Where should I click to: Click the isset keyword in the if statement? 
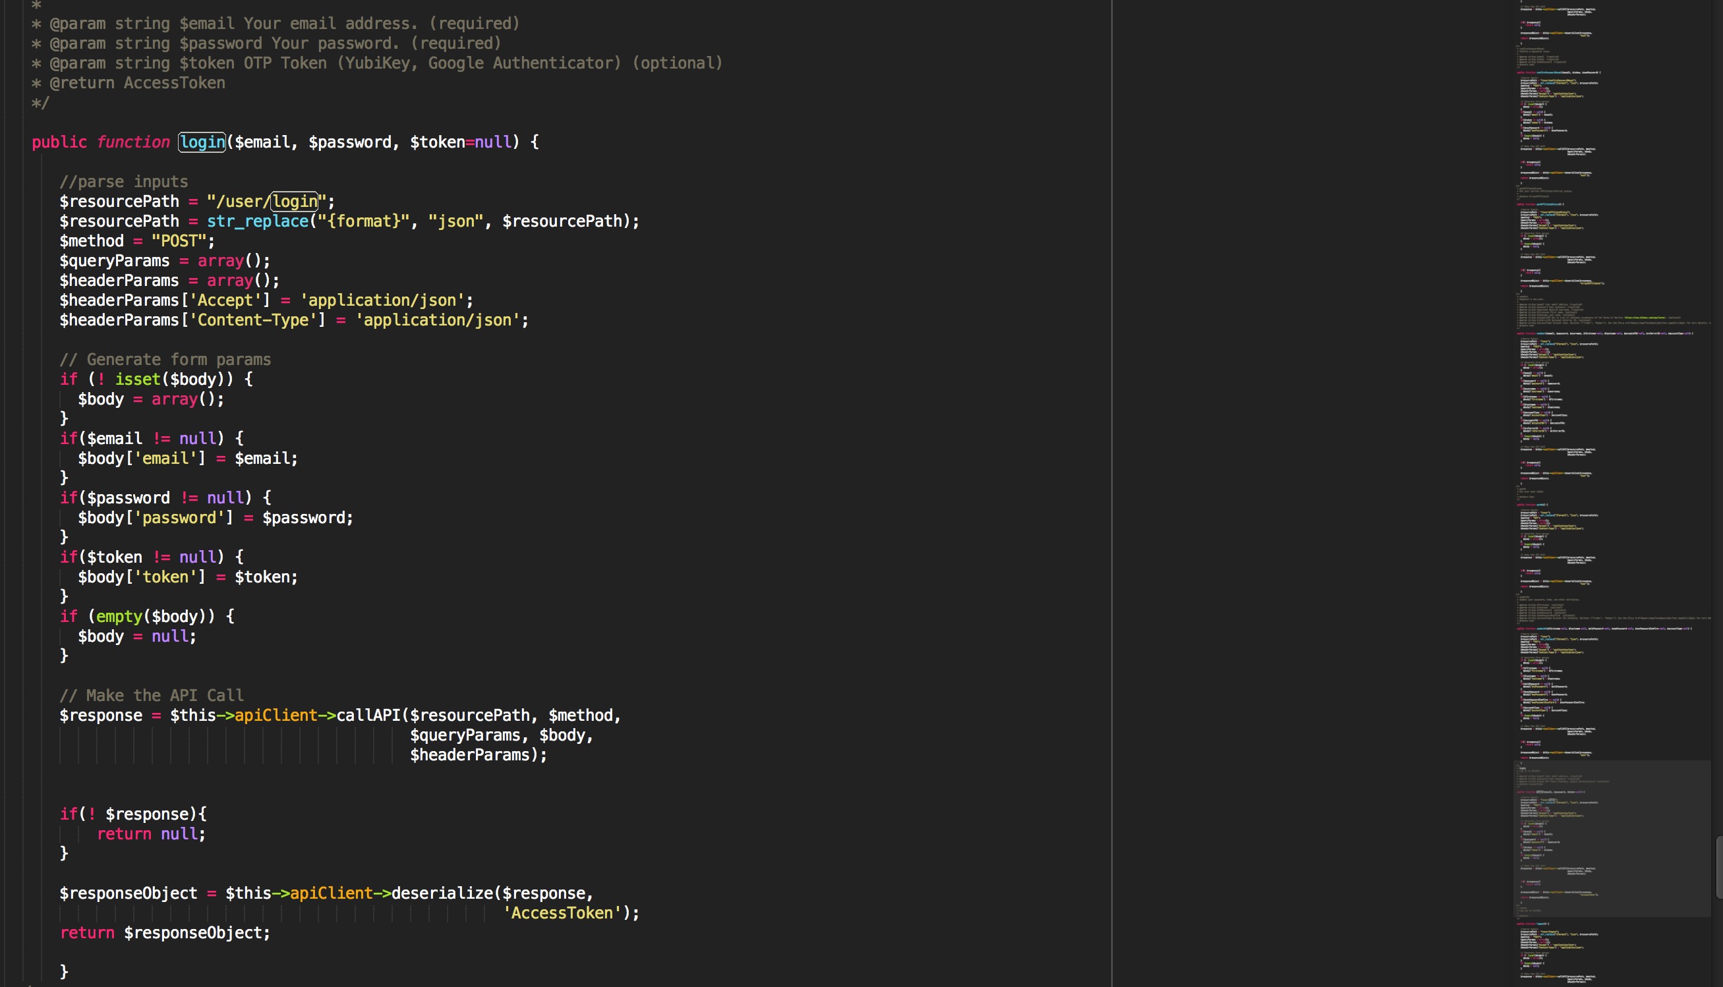click(x=138, y=379)
